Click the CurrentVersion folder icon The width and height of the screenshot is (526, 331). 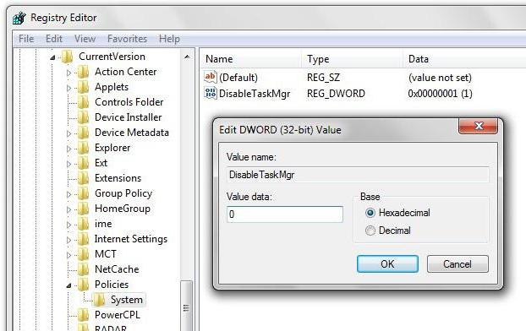pyautogui.click(x=67, y=57)
